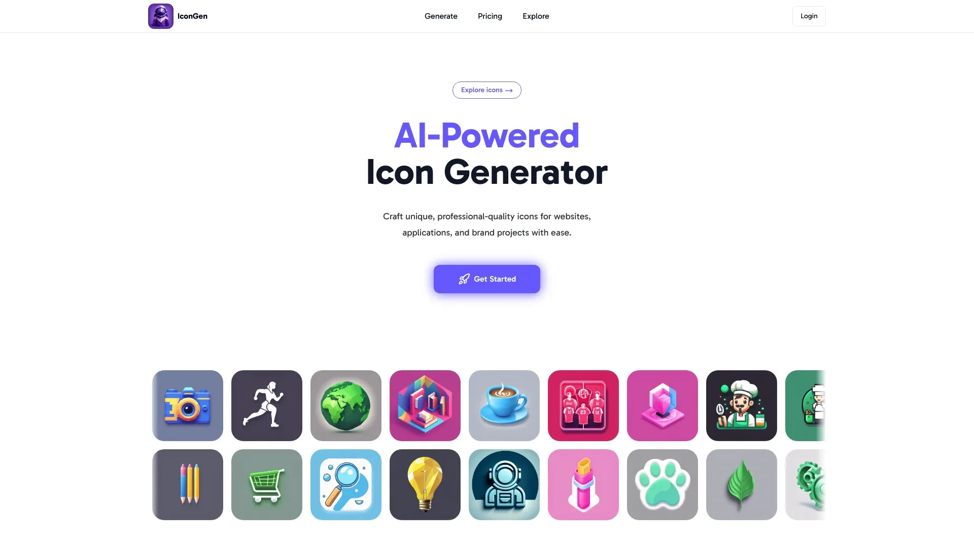
Task: Click the Explore navigation tab
Action: [535, 16]
